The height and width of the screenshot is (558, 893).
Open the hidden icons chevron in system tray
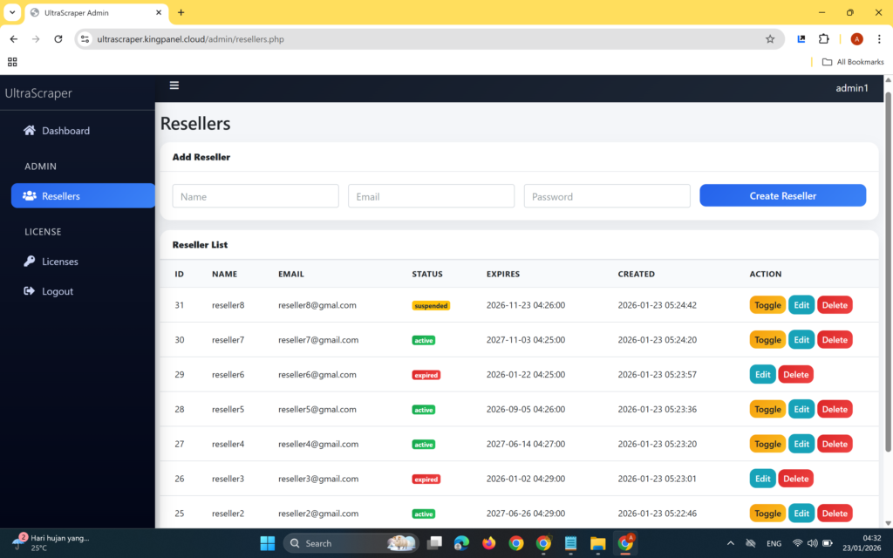pos(731,542)
